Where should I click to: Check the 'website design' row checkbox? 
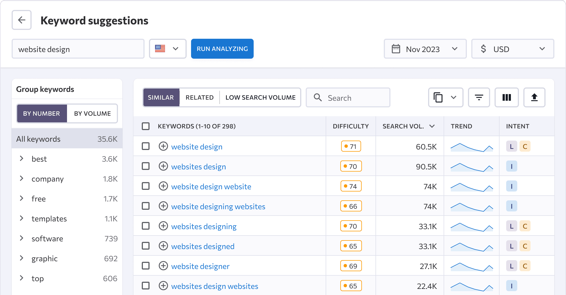click(x=146, y=146)
